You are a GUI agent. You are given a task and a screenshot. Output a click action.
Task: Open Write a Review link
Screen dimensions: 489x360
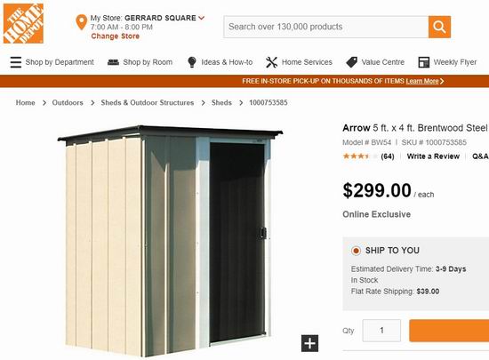coord(433,156)
